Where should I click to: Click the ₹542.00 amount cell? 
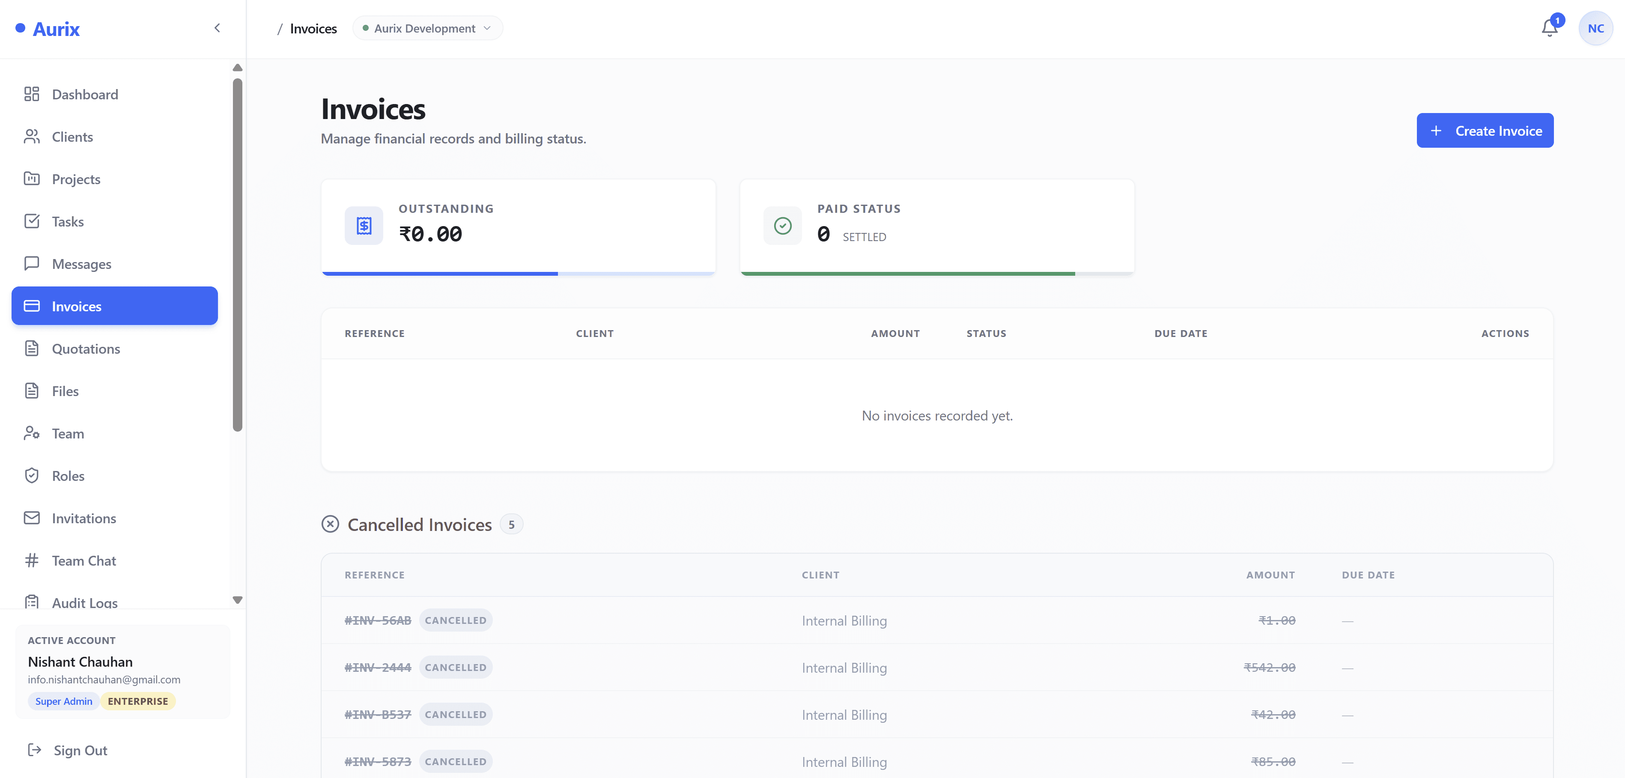(1269, 668)
